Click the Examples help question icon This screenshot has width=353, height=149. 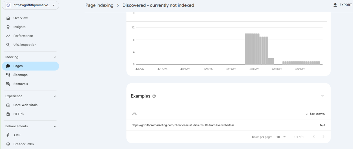tap(154, 96)
